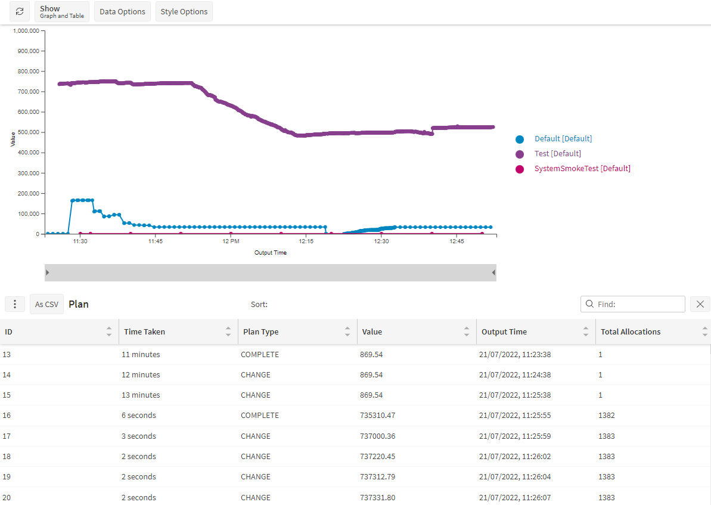Sort by the Plan Type column arrows
The image size is (711, 505).
tap(347, 331)
